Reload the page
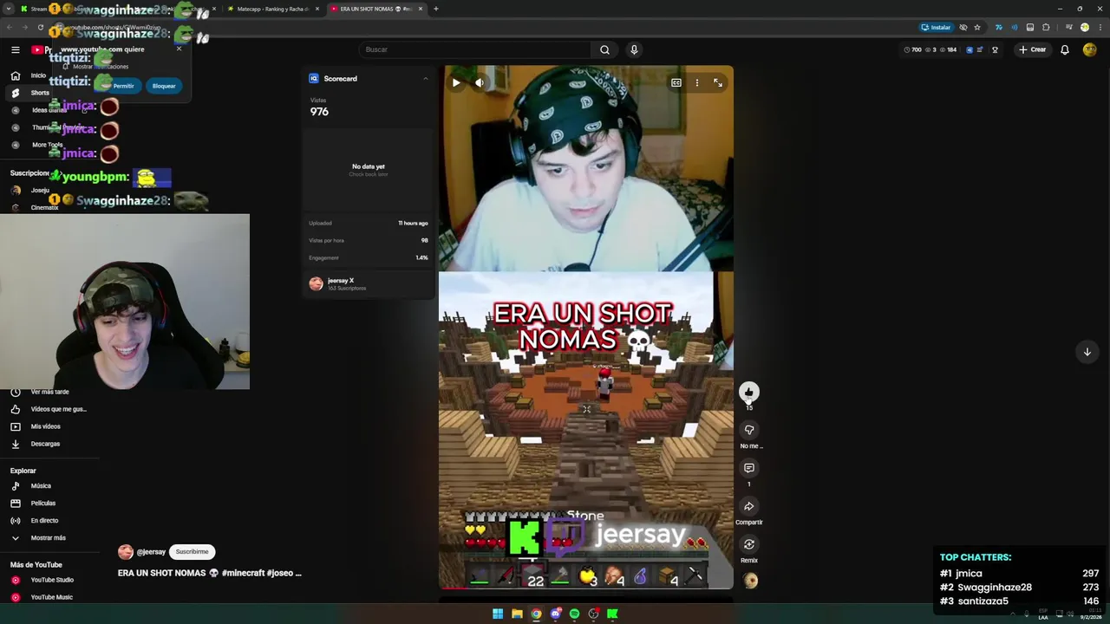The height and width of the screenshot is (624, 1110). click(40, 28)
